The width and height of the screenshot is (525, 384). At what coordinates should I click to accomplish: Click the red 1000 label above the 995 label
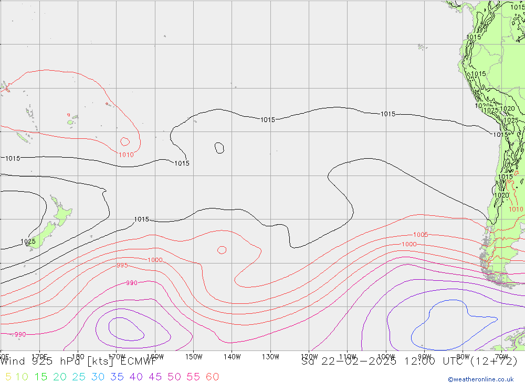pyautogui.click(x=155, y=260)
